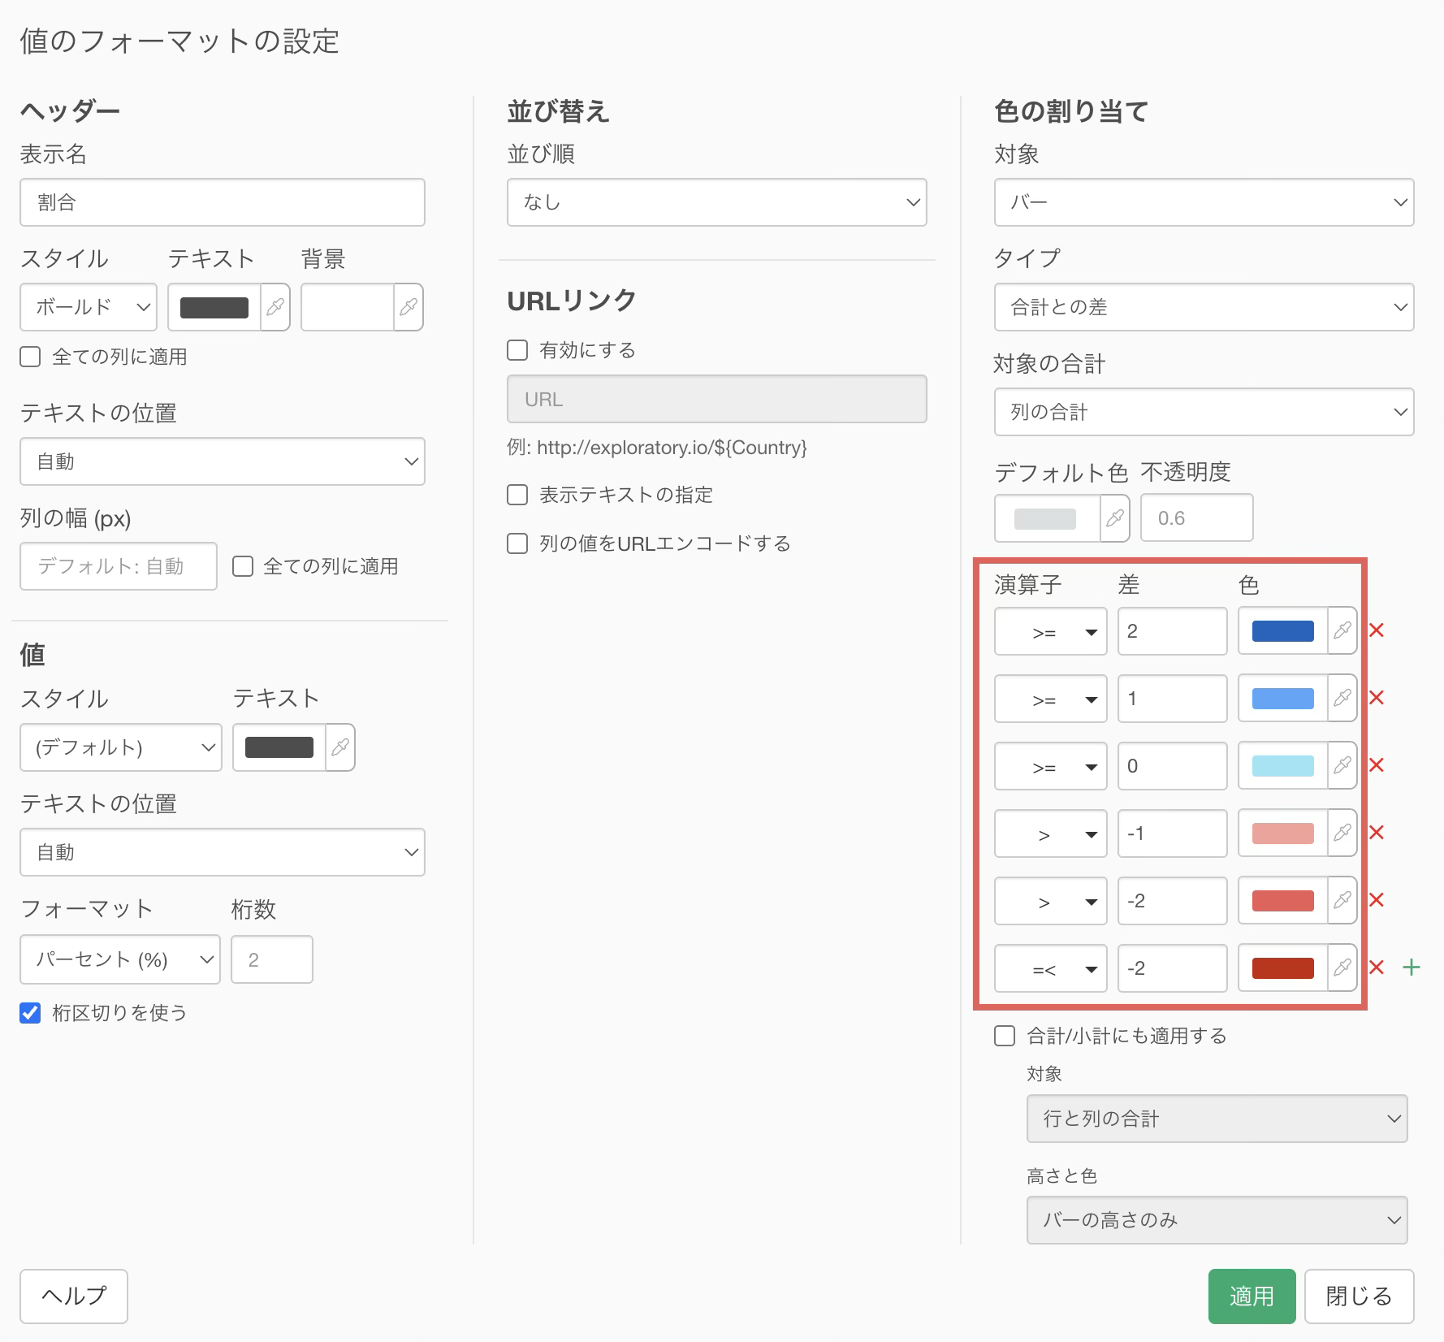This screenshot has height=1342, width=1444.
Task: Click eyedropper for >= 1 color row
Action: tap(1342, 698)
